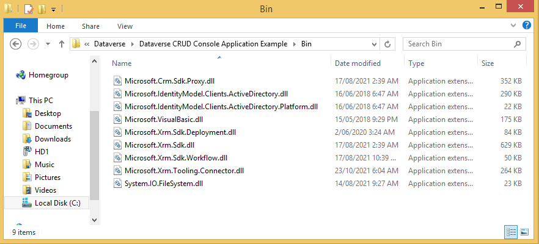Open the Customize Quick Access Toolbar dropdown
Image resolution: width=539 pixels, height=244 pixels.
pos(53,9)
